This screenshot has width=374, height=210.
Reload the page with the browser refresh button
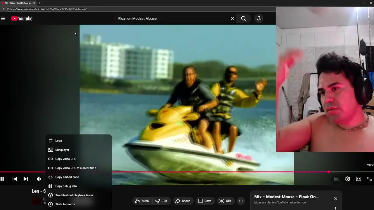(3, 9)
